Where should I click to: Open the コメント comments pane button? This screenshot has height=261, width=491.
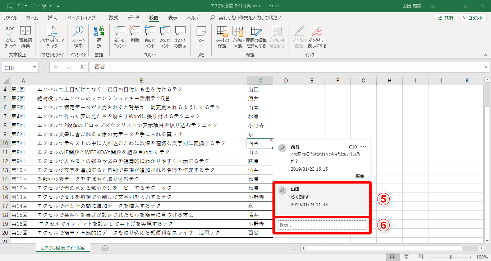coord(473,18)
